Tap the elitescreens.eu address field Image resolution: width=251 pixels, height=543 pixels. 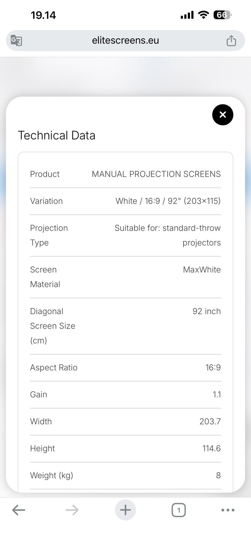pyautogui.click(x=125, y=40)
